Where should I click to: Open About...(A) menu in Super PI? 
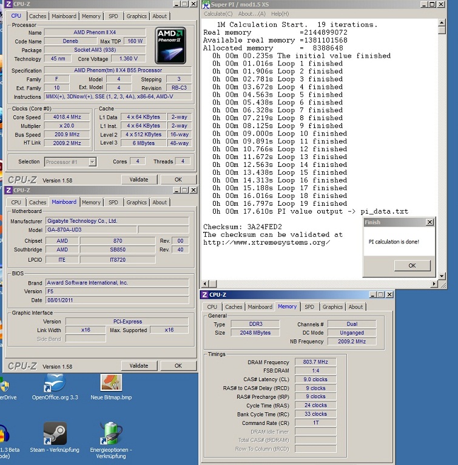(252, 14)
